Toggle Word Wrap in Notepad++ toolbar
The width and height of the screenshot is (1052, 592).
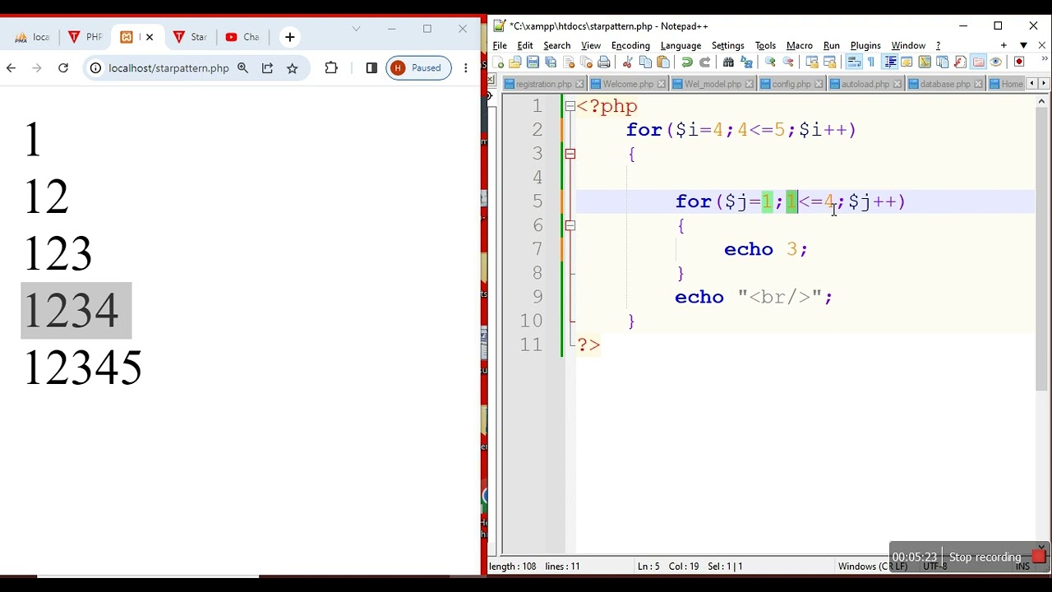(853, 62)
